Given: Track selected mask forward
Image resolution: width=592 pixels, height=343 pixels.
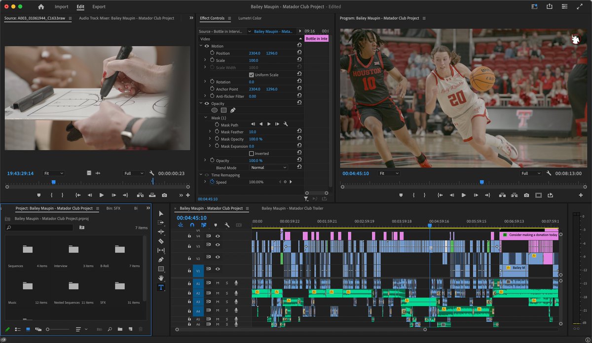Looking at the screenshot, I should (269, 125).
